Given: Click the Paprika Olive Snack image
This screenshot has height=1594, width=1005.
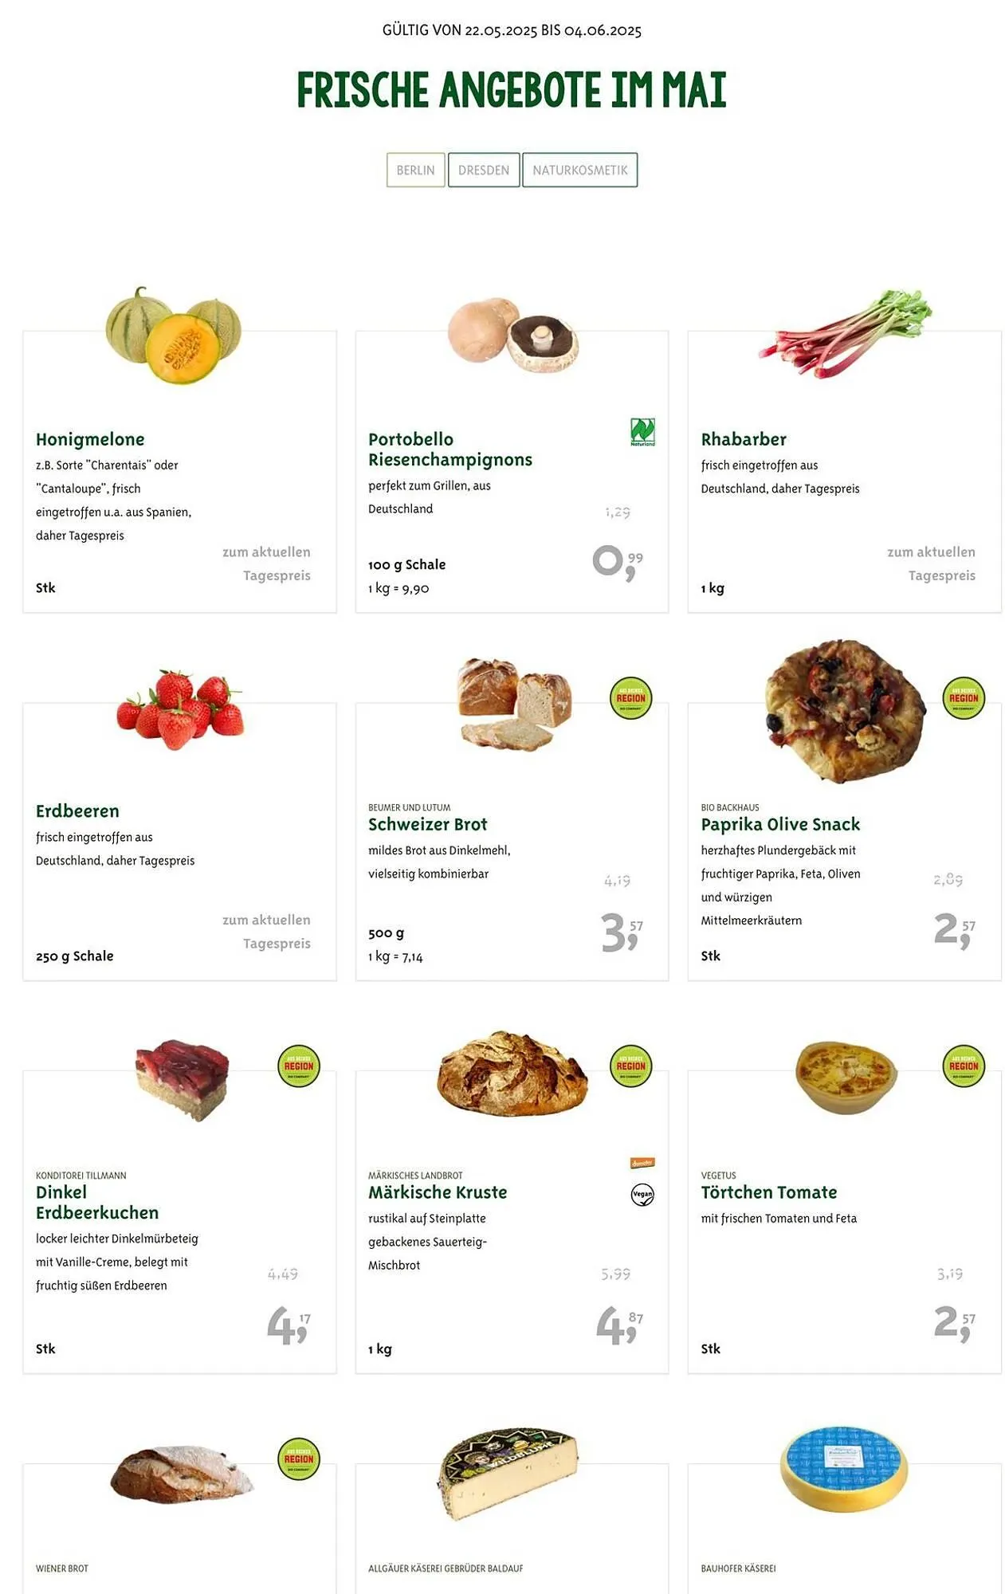Looking at the screenshot, I should point(845,709).
